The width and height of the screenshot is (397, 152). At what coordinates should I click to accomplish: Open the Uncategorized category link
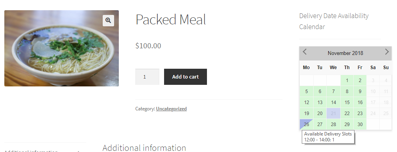[172, 109]
